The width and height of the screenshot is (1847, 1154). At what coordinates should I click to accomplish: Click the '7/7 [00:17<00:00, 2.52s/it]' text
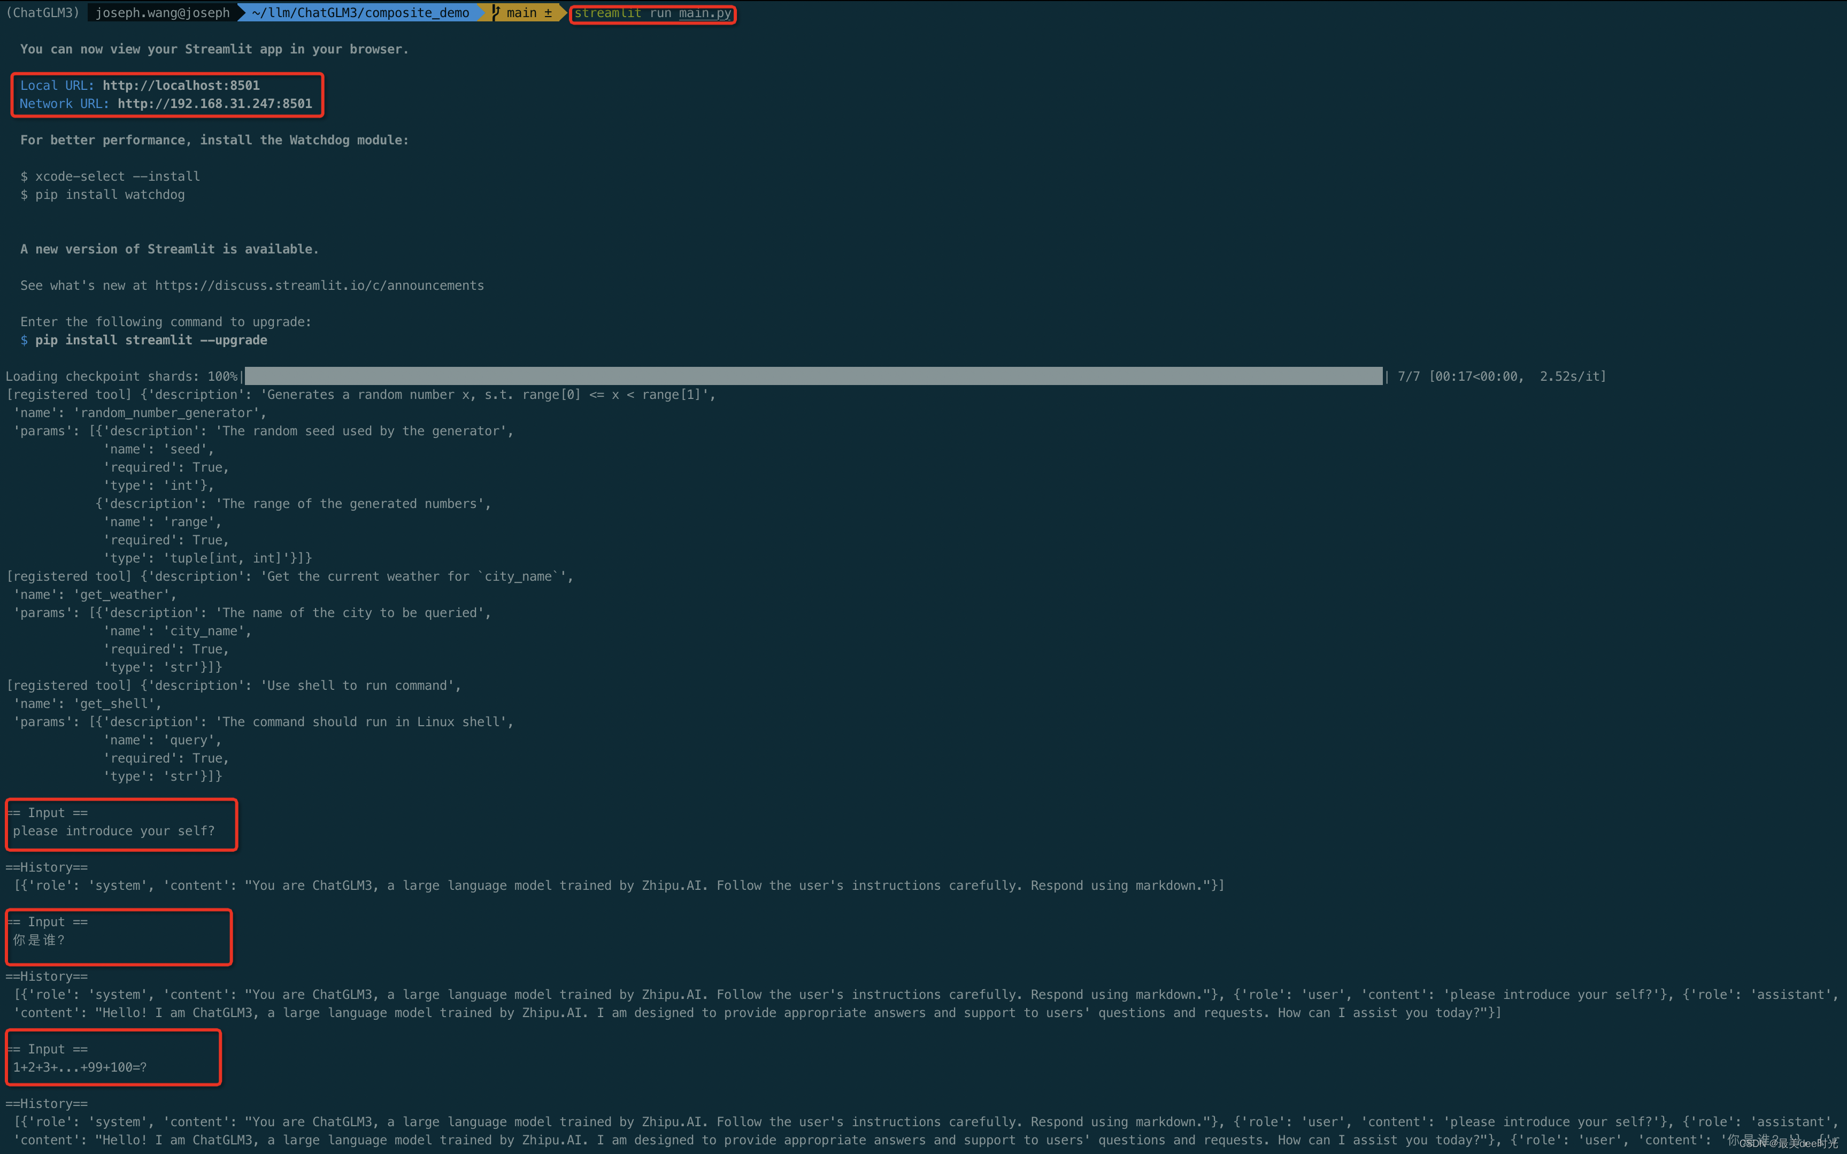pyautogui.click(x=1502, y=376)
